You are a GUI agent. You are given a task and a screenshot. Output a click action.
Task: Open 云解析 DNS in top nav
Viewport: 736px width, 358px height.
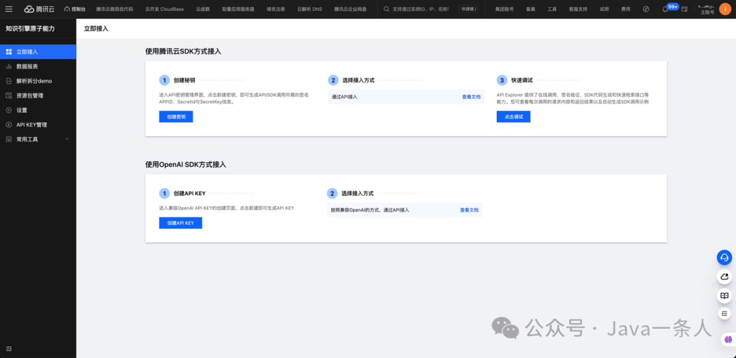[x=309, y=9]
